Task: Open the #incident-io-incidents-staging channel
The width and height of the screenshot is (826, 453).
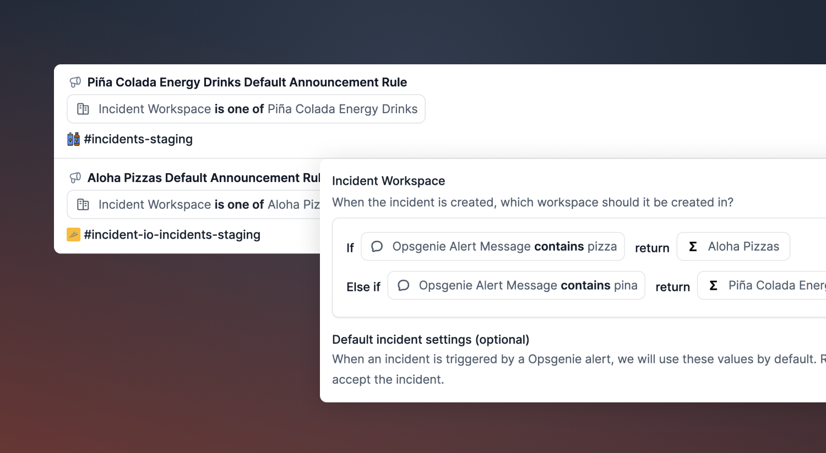Action: coord(172,235)
